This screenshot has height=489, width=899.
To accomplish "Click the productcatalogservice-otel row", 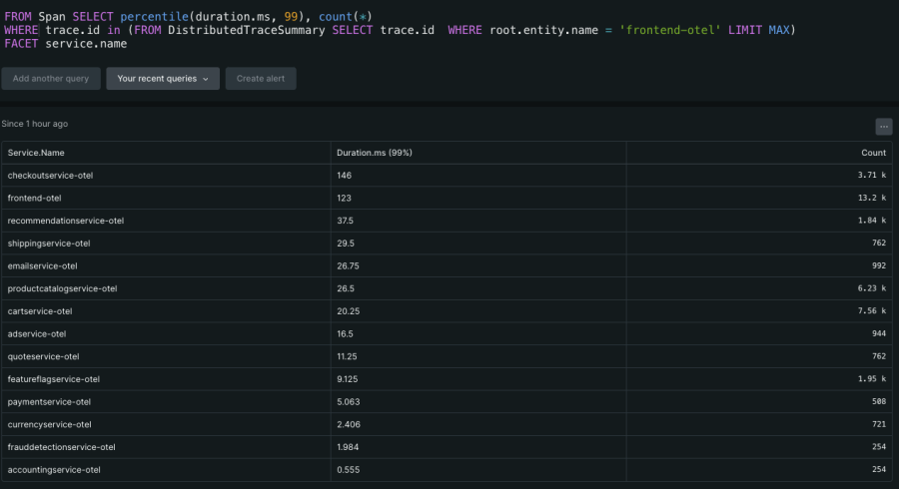I will 62,288.
